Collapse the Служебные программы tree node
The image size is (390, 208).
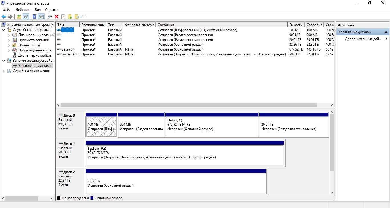click(4, 30)
